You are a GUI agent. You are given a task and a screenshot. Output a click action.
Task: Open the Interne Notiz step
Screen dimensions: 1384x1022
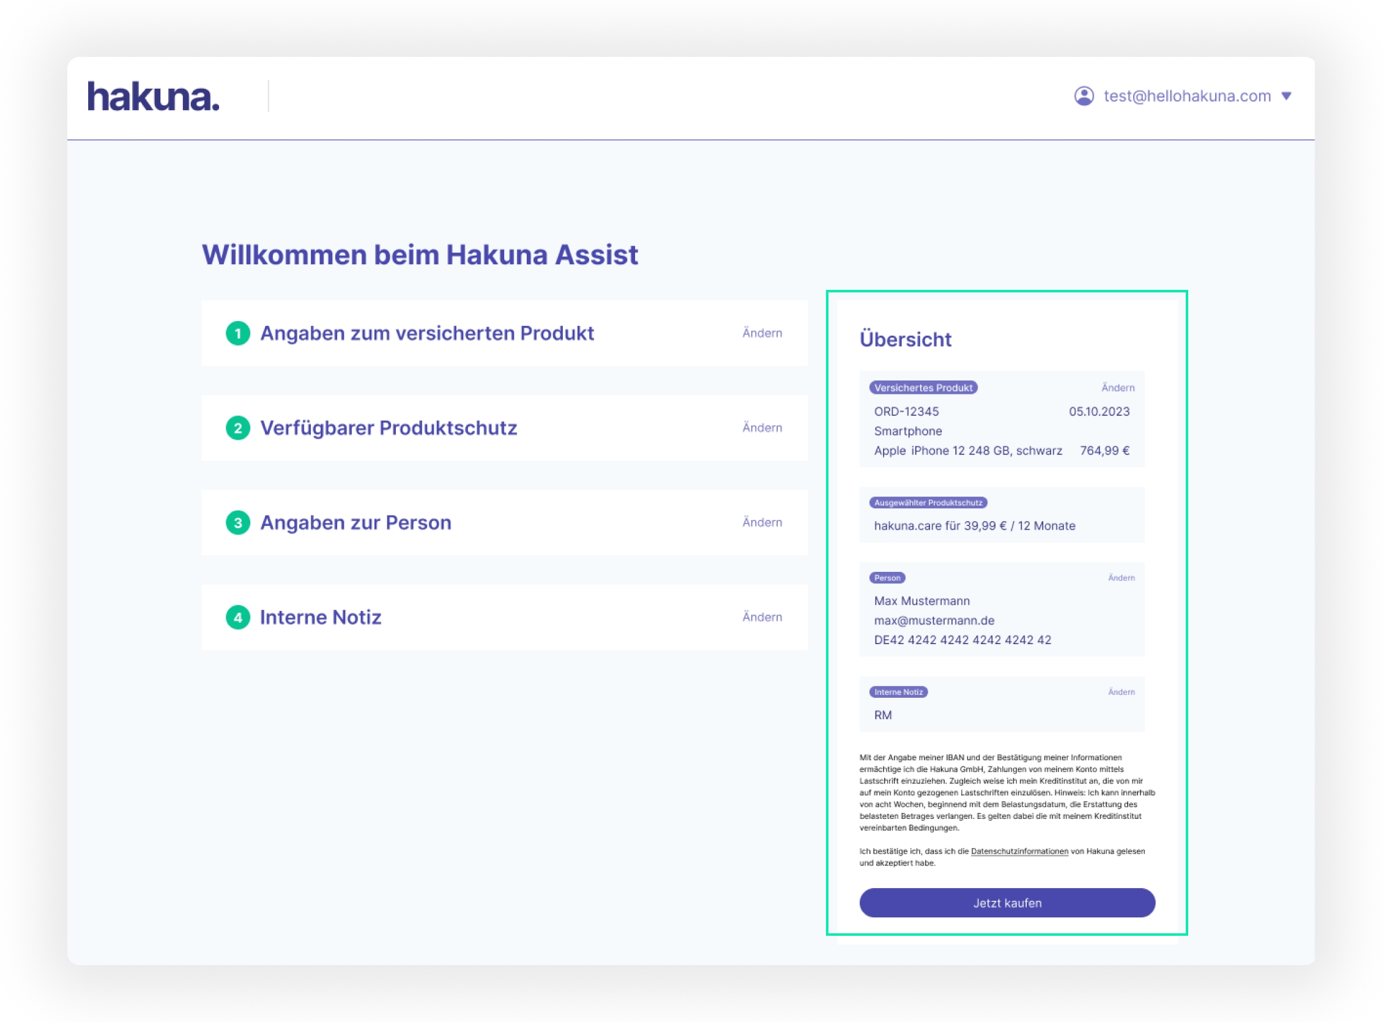point(320,617)
